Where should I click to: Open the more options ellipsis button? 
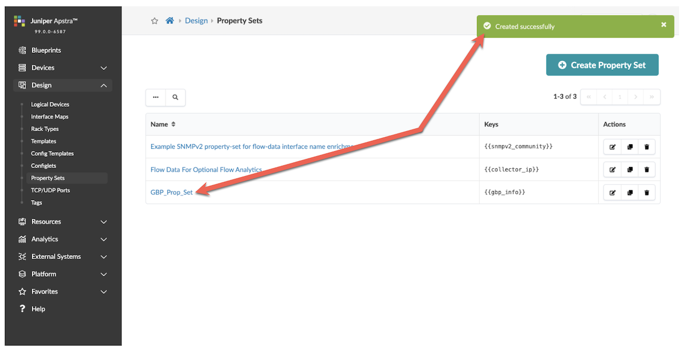click(156, 97)
